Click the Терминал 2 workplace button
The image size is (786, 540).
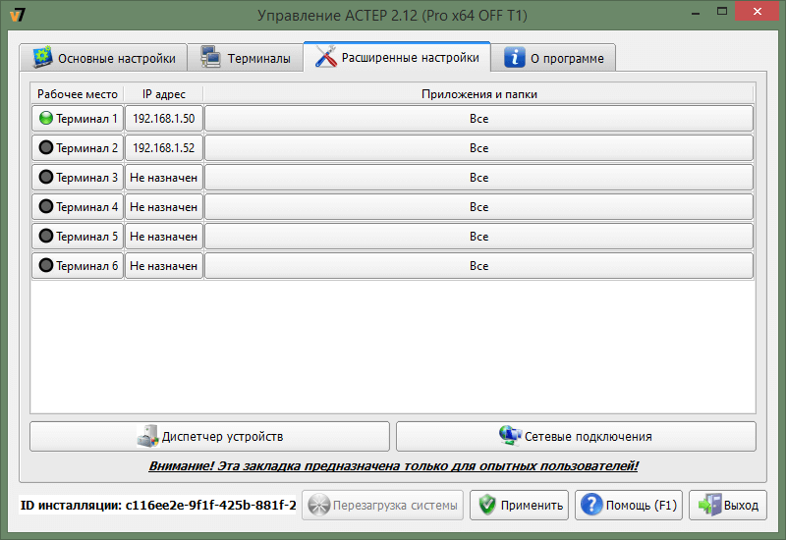[x=78, y=148]
